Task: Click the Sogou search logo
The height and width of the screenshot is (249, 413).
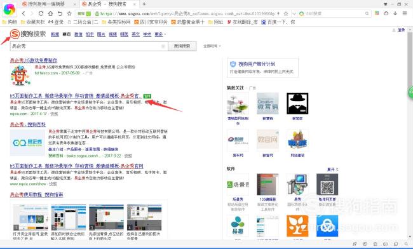Action: pos(28,34)
